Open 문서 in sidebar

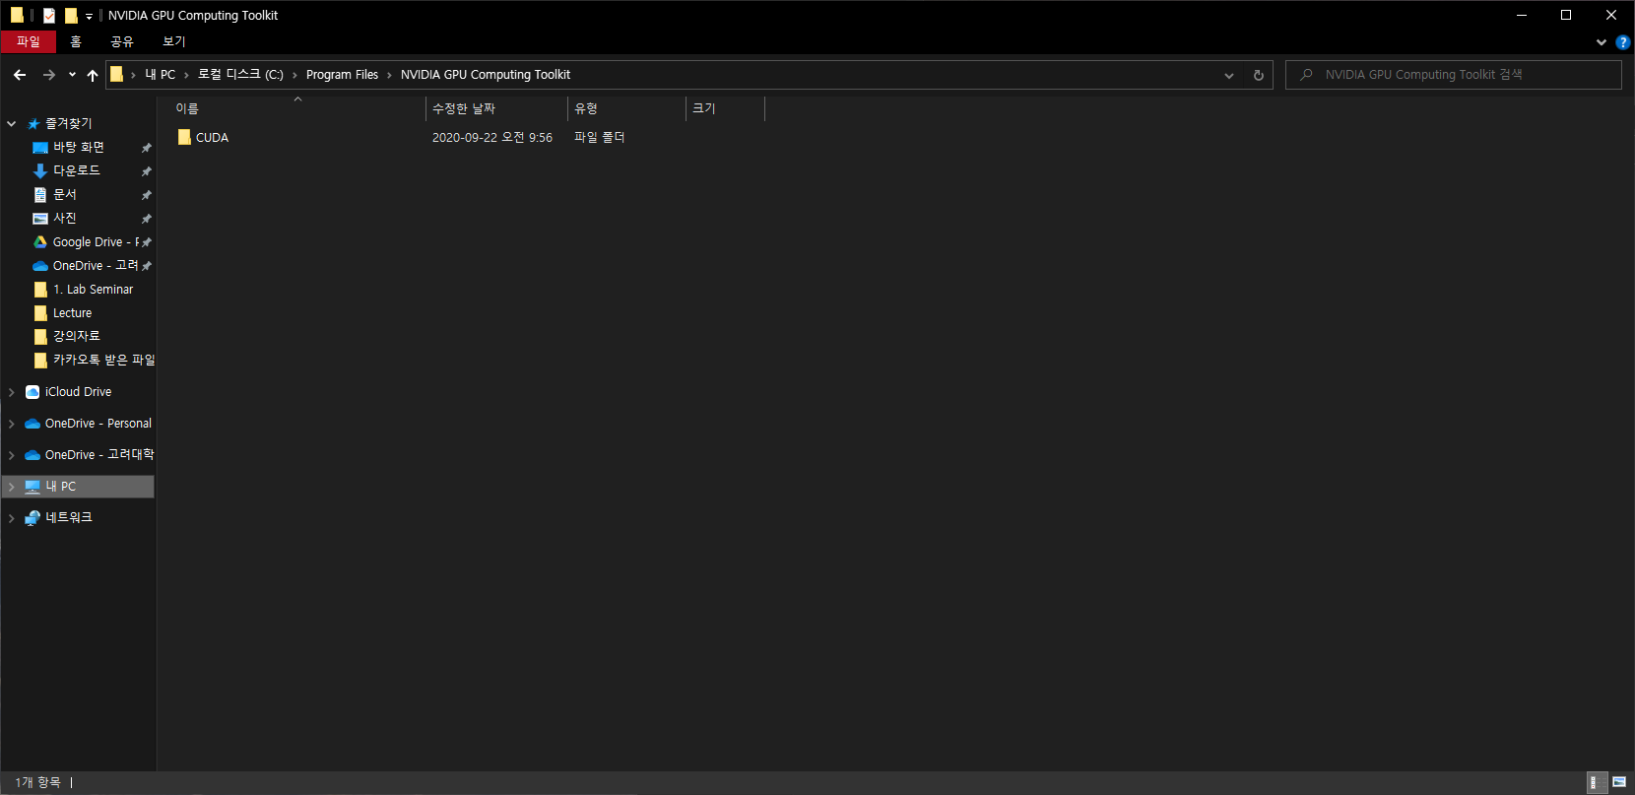65,195
